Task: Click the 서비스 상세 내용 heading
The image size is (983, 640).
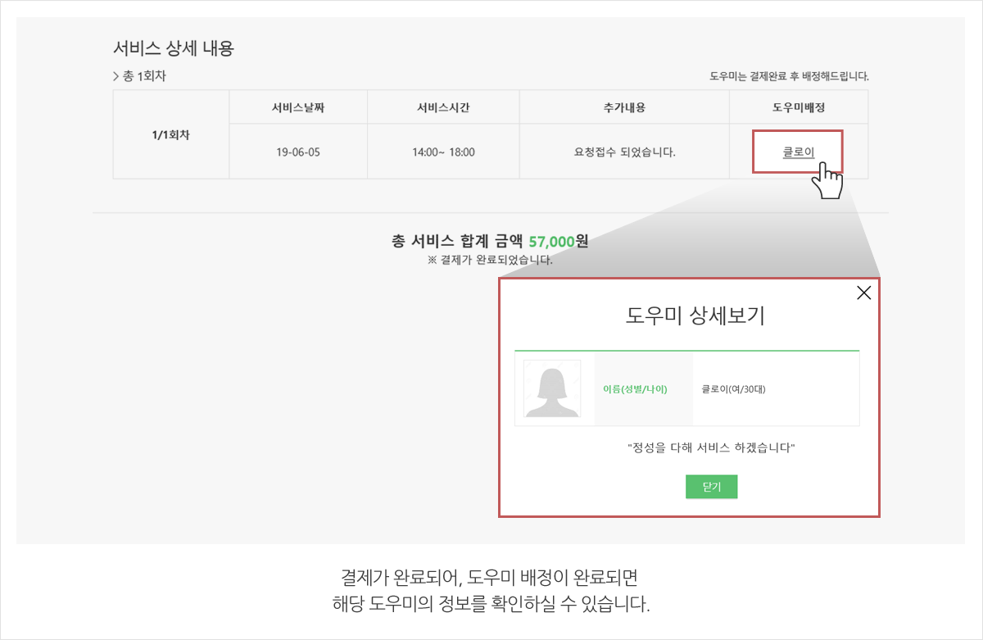Action: click(x=173, y=48)
